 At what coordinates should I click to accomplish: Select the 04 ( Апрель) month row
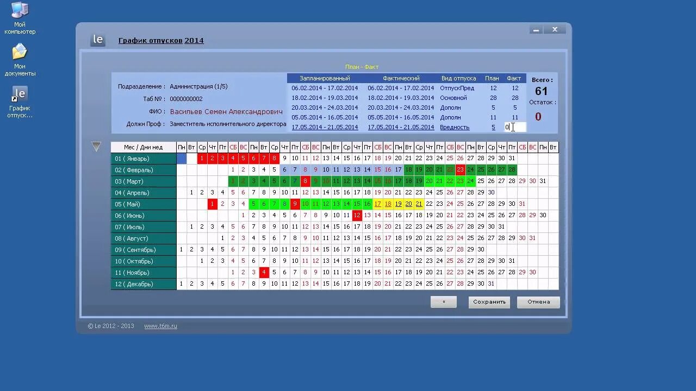click(x=144, y=193)
